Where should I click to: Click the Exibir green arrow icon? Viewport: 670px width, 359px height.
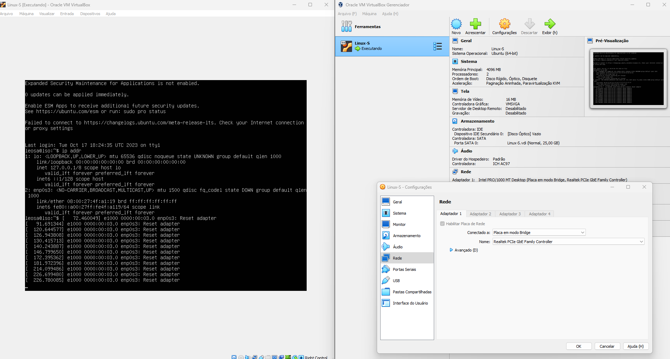coord(550,24)
